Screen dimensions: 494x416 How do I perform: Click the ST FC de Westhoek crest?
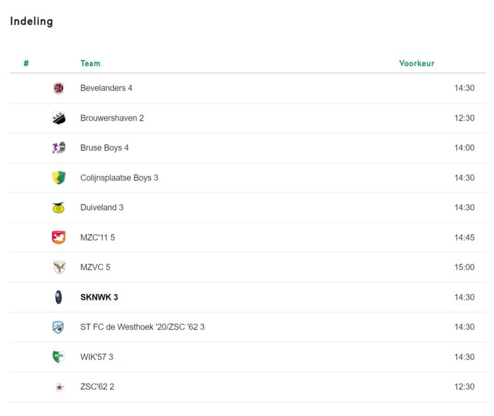coord(58,327)
